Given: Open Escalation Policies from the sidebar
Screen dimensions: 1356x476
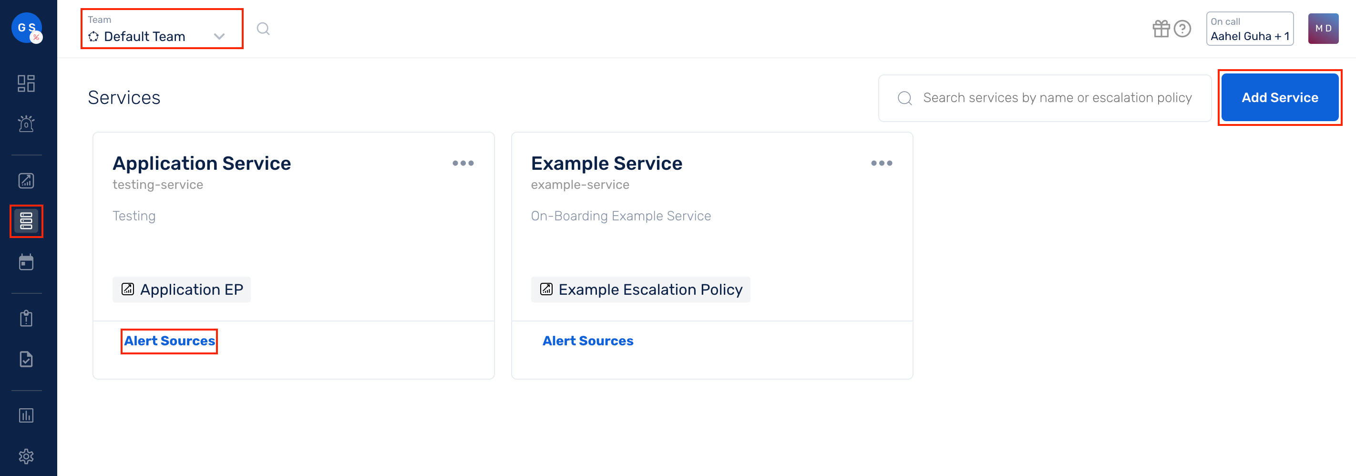Looking at the screenshot, I should tap(26, 180).
